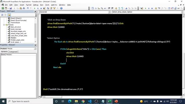Viewport: 185px width, 104px height.
Task: Open the Properties Window toolbar icon
Action: coord(51,8)
